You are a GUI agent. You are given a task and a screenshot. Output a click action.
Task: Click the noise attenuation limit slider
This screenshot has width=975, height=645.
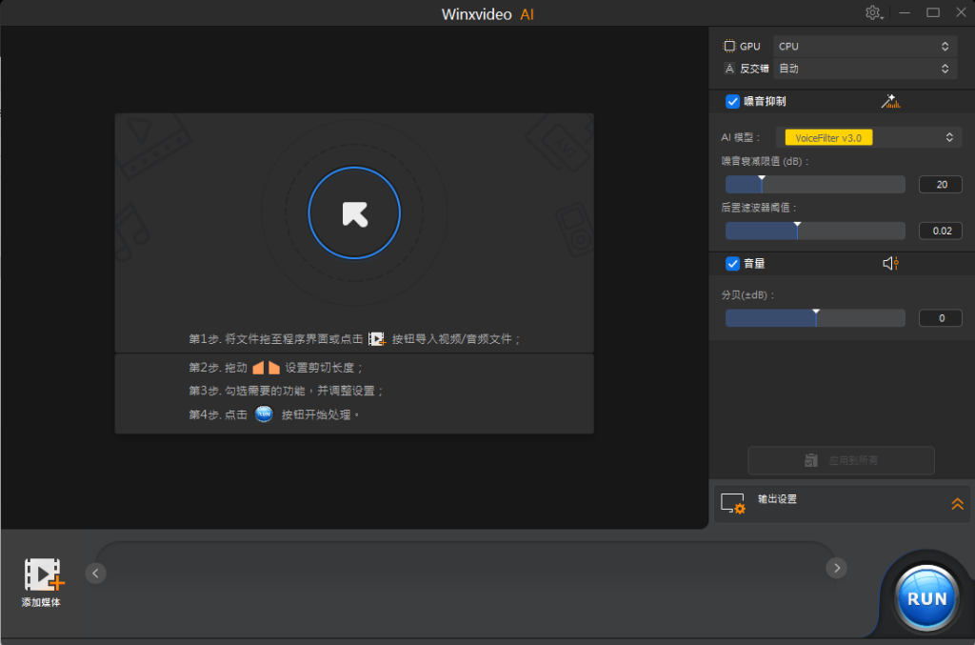point(815,184)
